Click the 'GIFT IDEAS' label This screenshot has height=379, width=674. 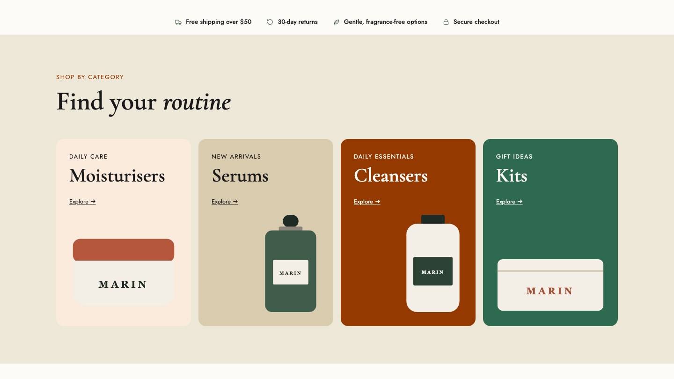(x=514, y=157)
